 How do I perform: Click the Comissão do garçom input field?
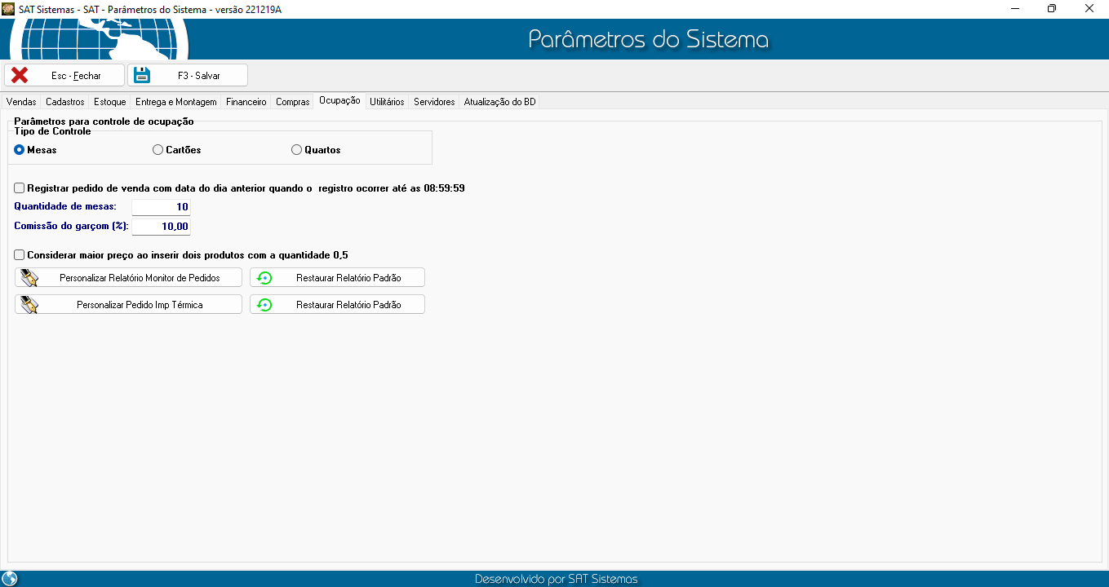click(x=161, y=227)
